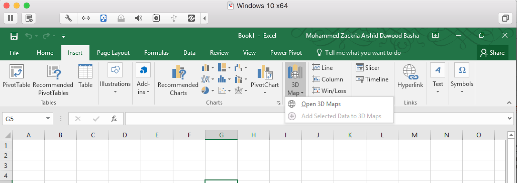Click the vertical scrollbar up arrow
The height and width of the screenshot is (183, 517).
click(511, 135)
